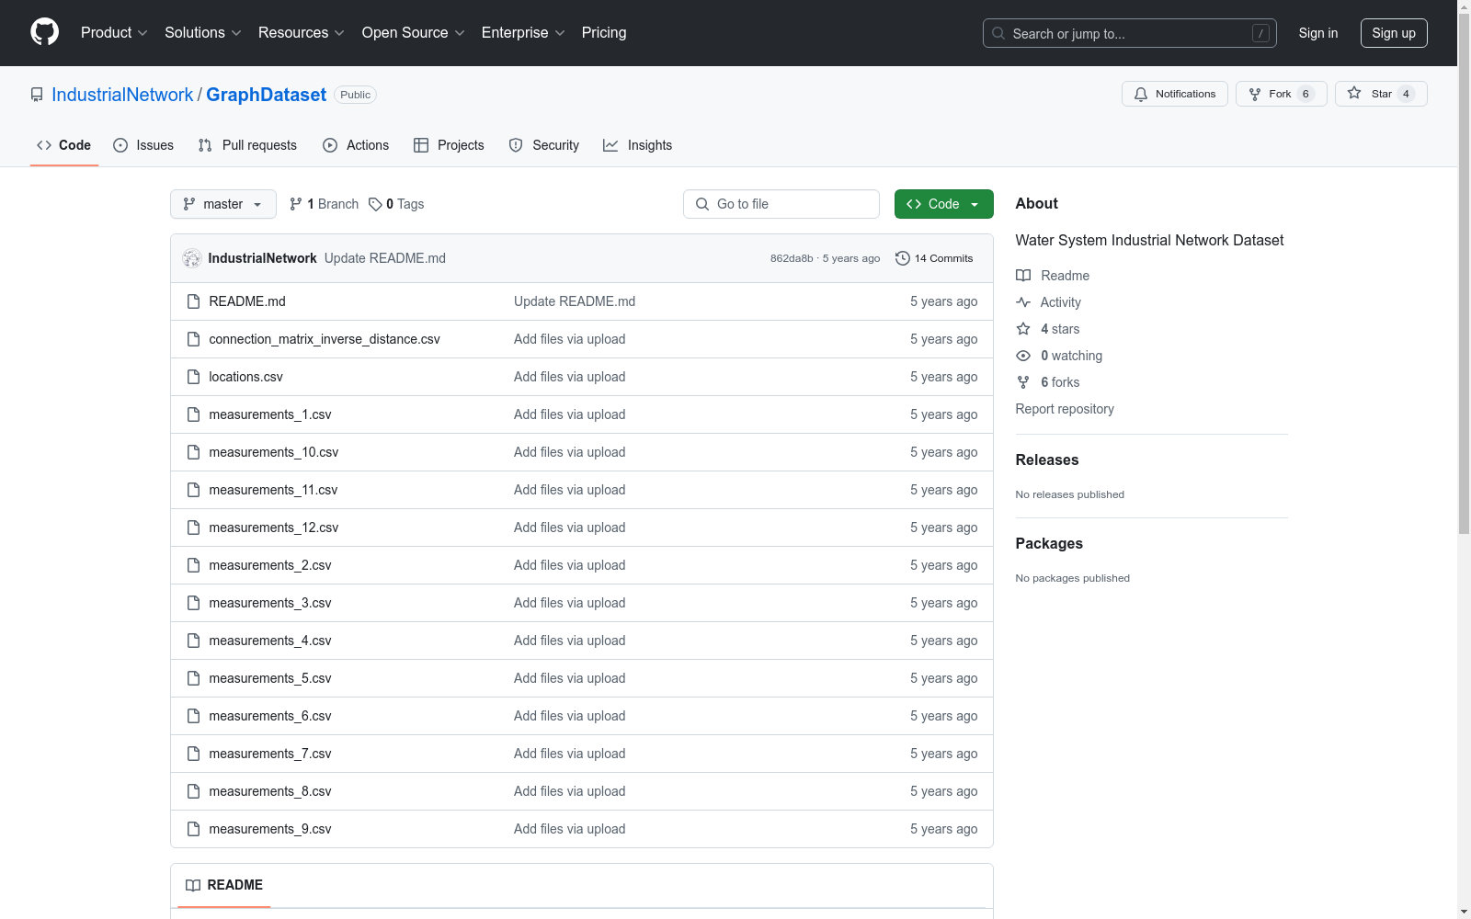The width and height of the screenshot is (1471, 919).
Task: Click the file icon beside measurements_7.csv
Action: coord(193,754)
